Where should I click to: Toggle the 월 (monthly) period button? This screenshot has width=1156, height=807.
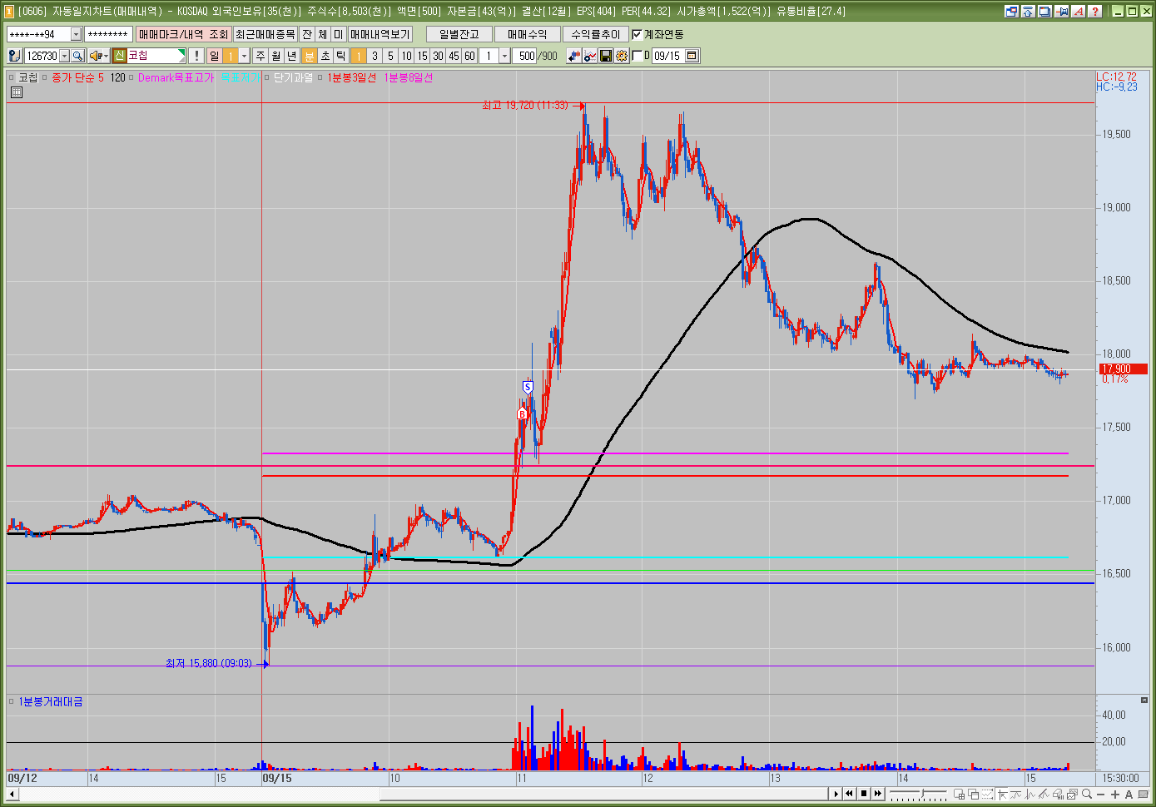276,56
